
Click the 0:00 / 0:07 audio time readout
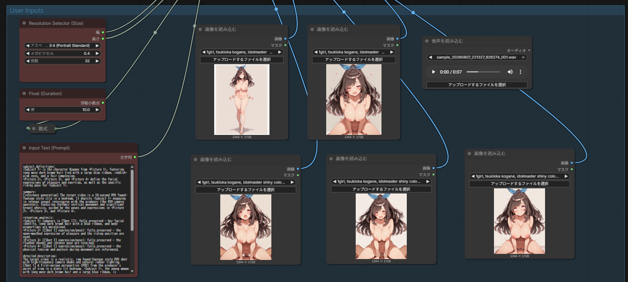coord(451,72)
